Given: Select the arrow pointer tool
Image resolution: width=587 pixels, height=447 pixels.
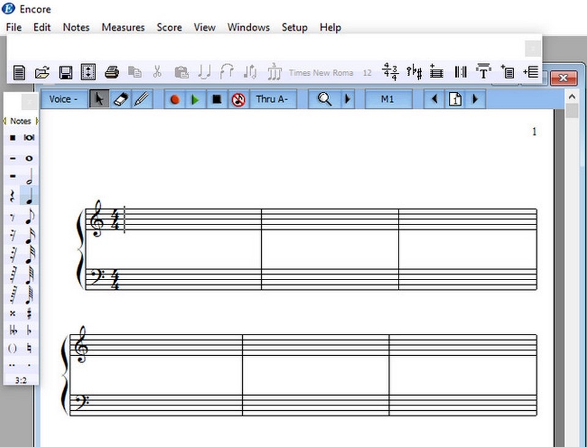Looking at the screenshot, I should 99,99.
